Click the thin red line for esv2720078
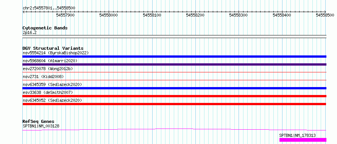The image size is (337, 144). tap(174, 72)
